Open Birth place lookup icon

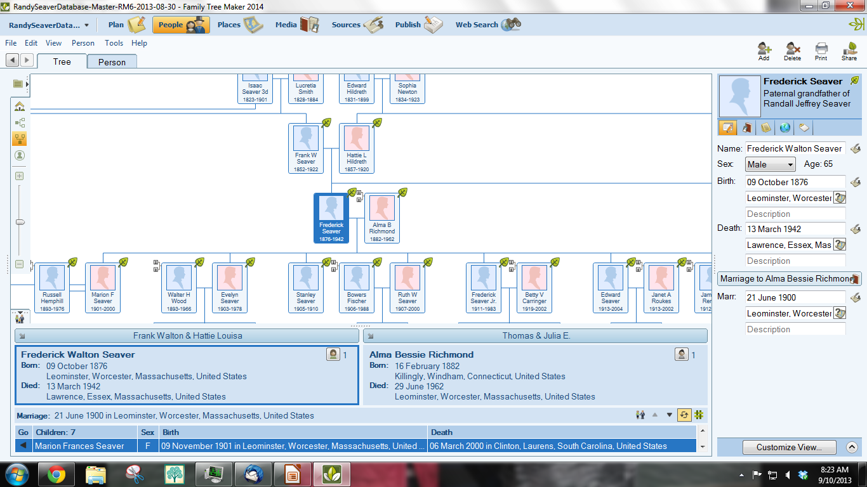(839, 198)
